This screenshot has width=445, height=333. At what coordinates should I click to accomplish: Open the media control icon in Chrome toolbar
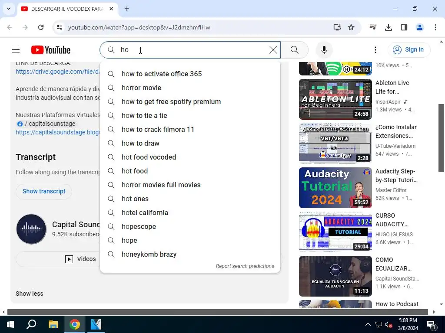[x=373, y=27]
